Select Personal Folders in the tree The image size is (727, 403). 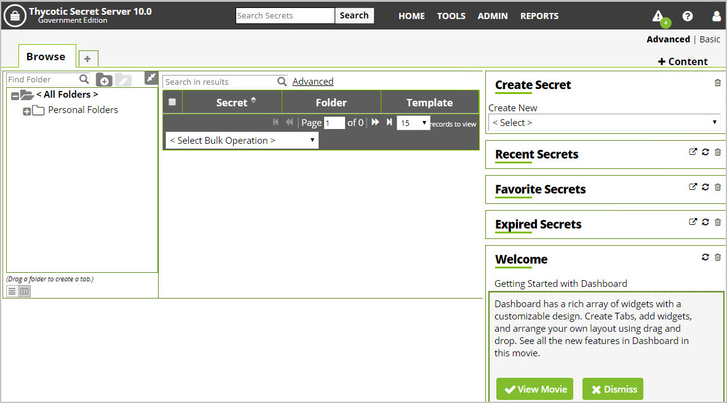(x=83, y=110)
